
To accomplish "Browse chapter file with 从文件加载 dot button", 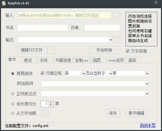I will pyautogui.click(x=45, y=113).
